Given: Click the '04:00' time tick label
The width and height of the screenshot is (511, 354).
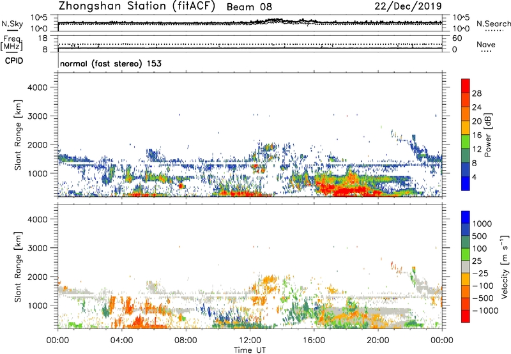Looking at the screenshot, I should pyautogui.click(x=121, y=341).
